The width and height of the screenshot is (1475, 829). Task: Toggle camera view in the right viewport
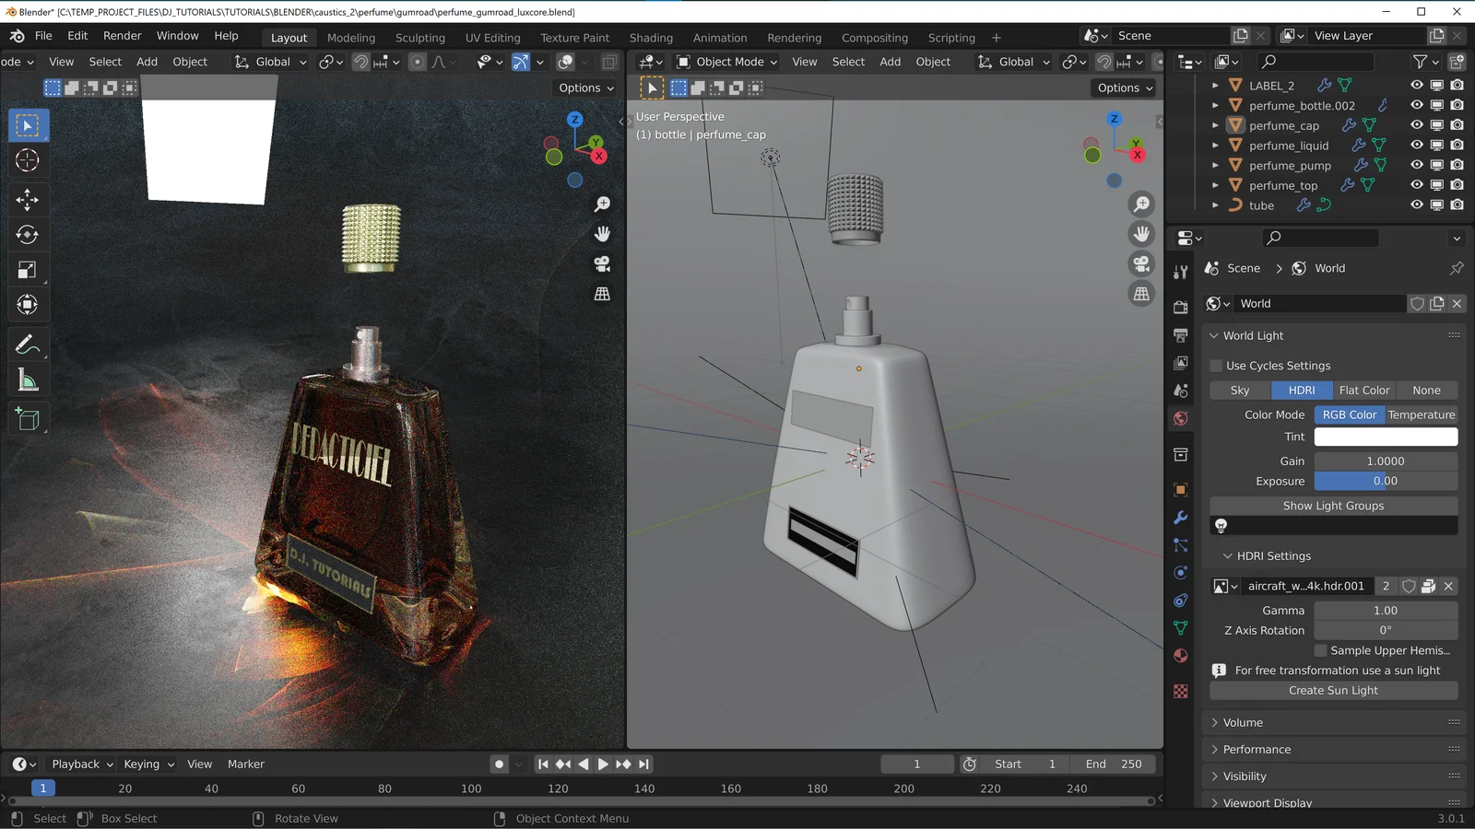[x=1141, y=264]
